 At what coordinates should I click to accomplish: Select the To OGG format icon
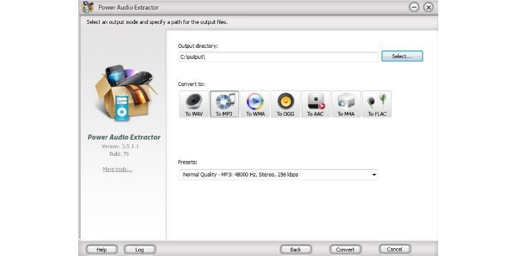tap(286, 104)
